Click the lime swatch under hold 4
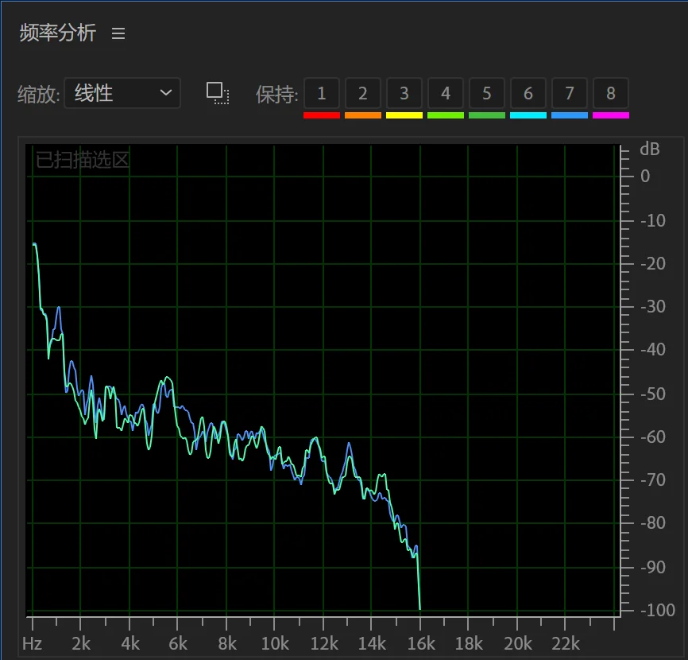The width and height of the screenshot is (688, 660). coord(446,115)
